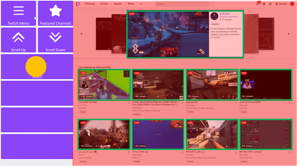Open the notifications inbox with red badge

tap(258, 4)
